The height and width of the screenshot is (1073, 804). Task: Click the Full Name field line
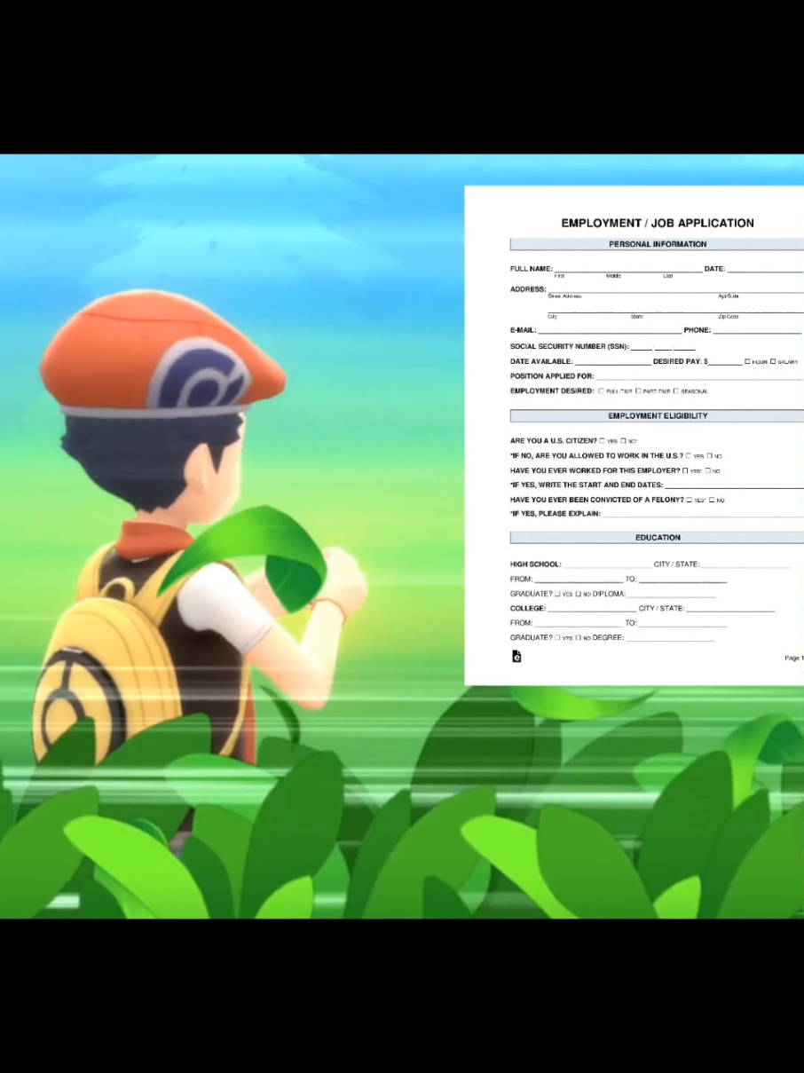628,269
